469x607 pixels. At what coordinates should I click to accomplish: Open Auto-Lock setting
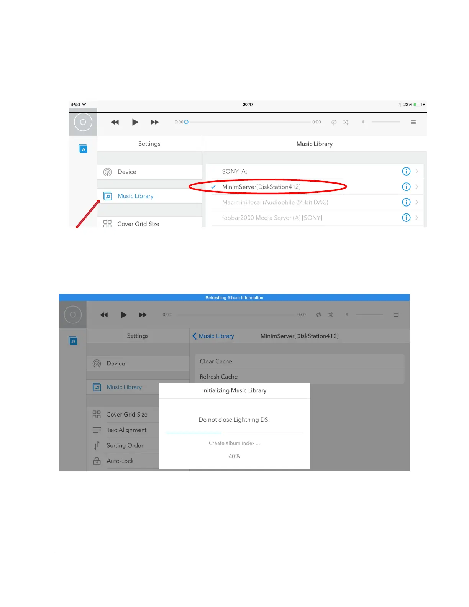[123, 461]
